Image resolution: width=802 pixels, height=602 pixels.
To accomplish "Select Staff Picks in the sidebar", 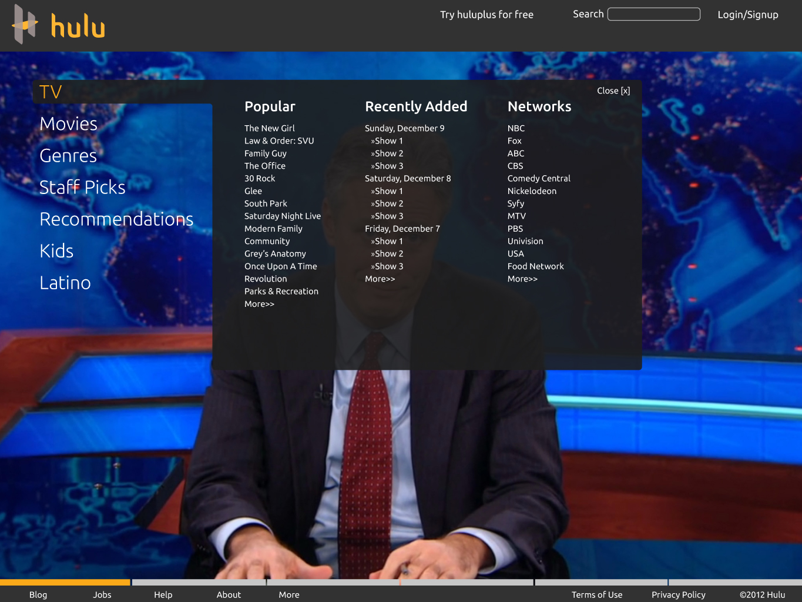I will (x=82, y=188).
